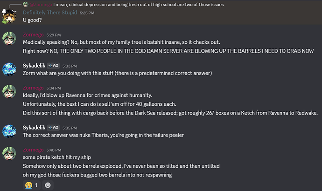Click the add reaction smiley button
322x191 pixels.
click(x=48, y=185)
